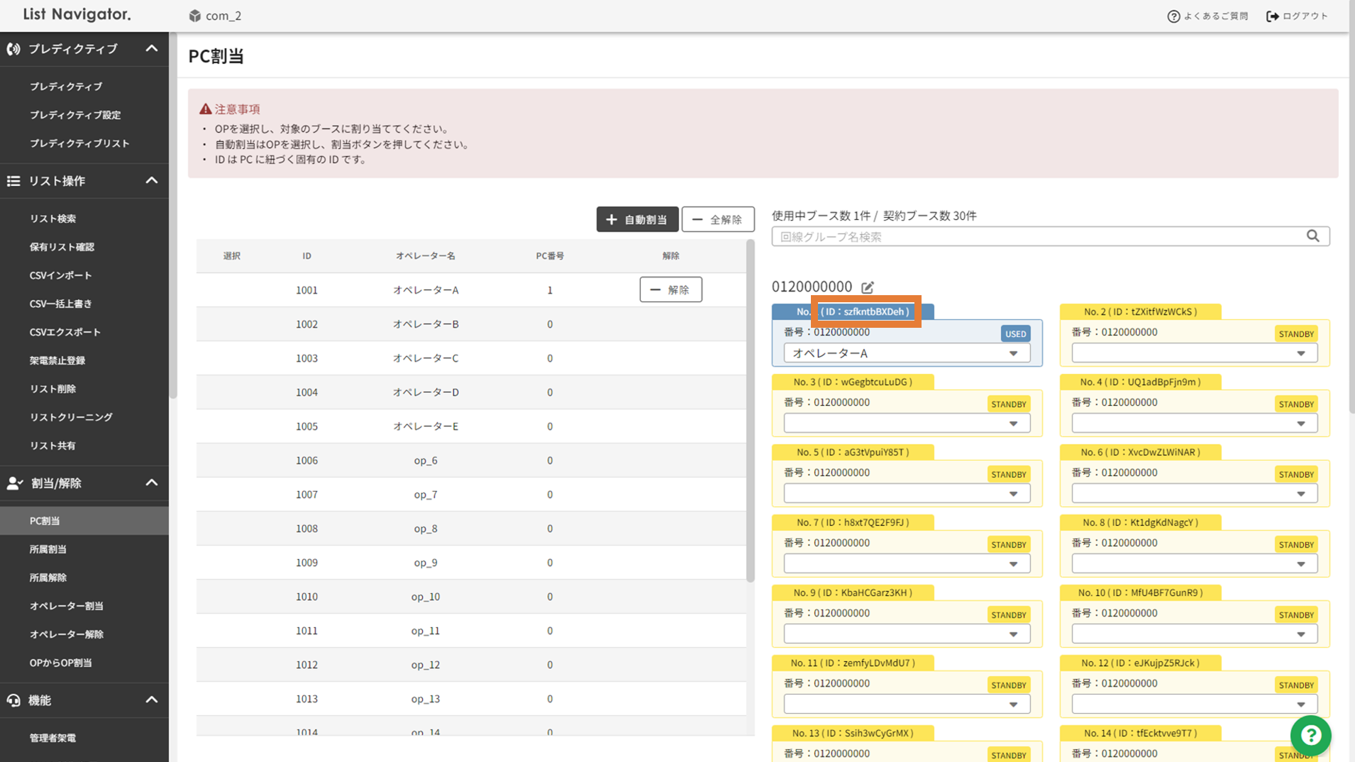The image size is (1355, 762).
Task: Open the CSVインポート menu item
Action: click(61, 275)
